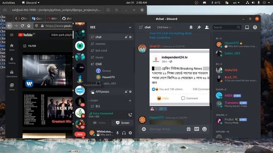Screen dimensions: 273x153
Task: Open ProBot in member list
Action: click(236, 121)
